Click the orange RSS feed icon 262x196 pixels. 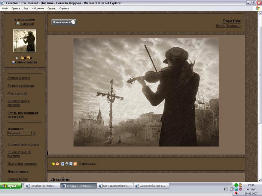point(75,164)
